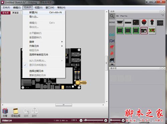Open the Edit (E) menu

(x=17, y=8)
